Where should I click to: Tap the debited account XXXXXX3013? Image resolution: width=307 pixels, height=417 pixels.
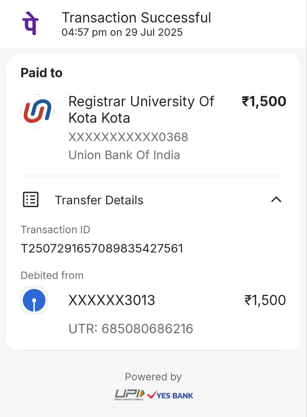(111, 300)
